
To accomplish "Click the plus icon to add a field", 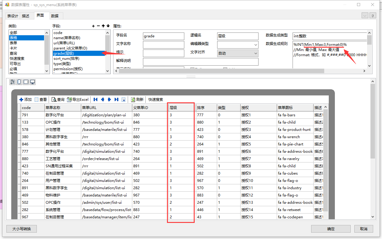I will tap(93, 26).
